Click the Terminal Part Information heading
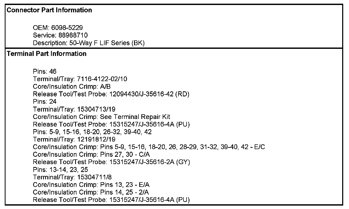The height and width of the screenshot is (209, 349). click(x=47, y=54)
